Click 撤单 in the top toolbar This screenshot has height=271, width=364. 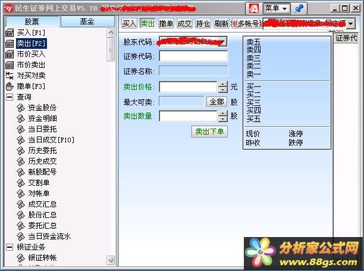166,23
